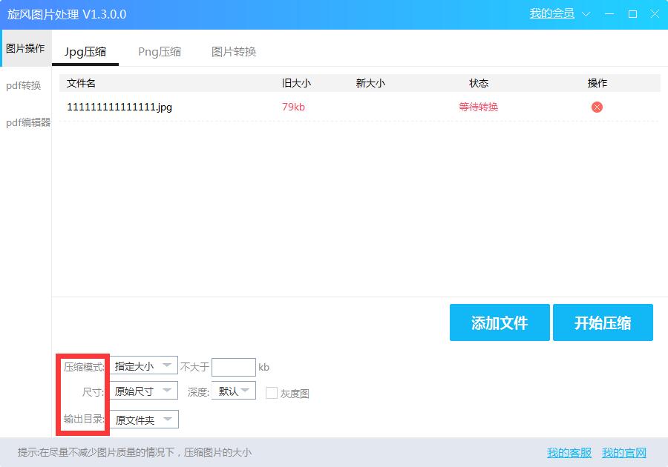Open pdf编辑器 from the sidebar

(26, 122)
